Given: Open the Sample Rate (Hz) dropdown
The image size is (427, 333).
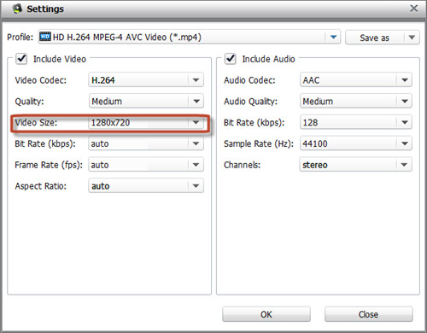Looking at the screenshot, I should [x=356, y=143].
